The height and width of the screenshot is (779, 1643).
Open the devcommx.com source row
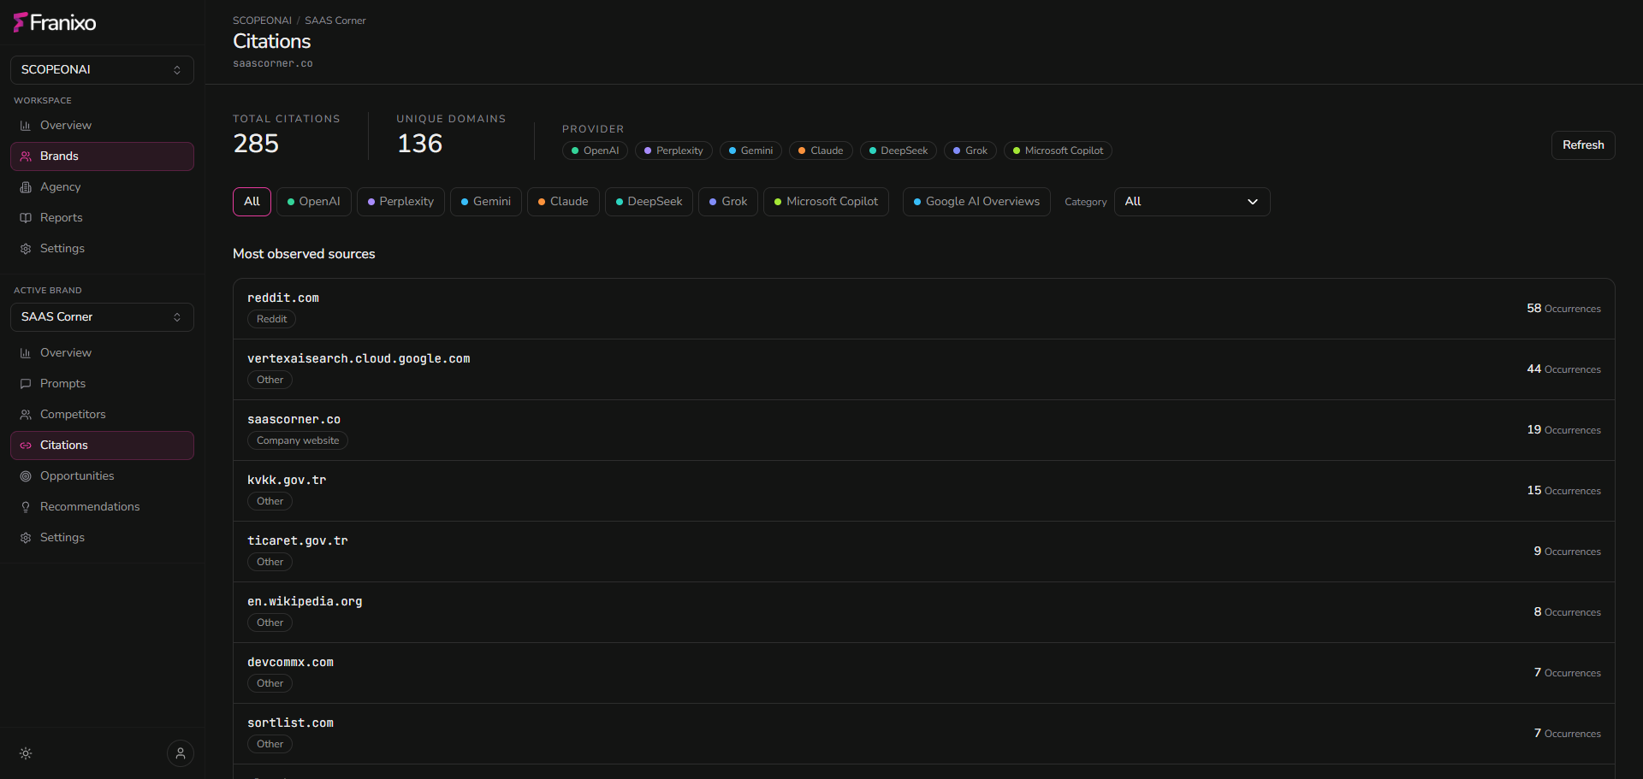924,673
